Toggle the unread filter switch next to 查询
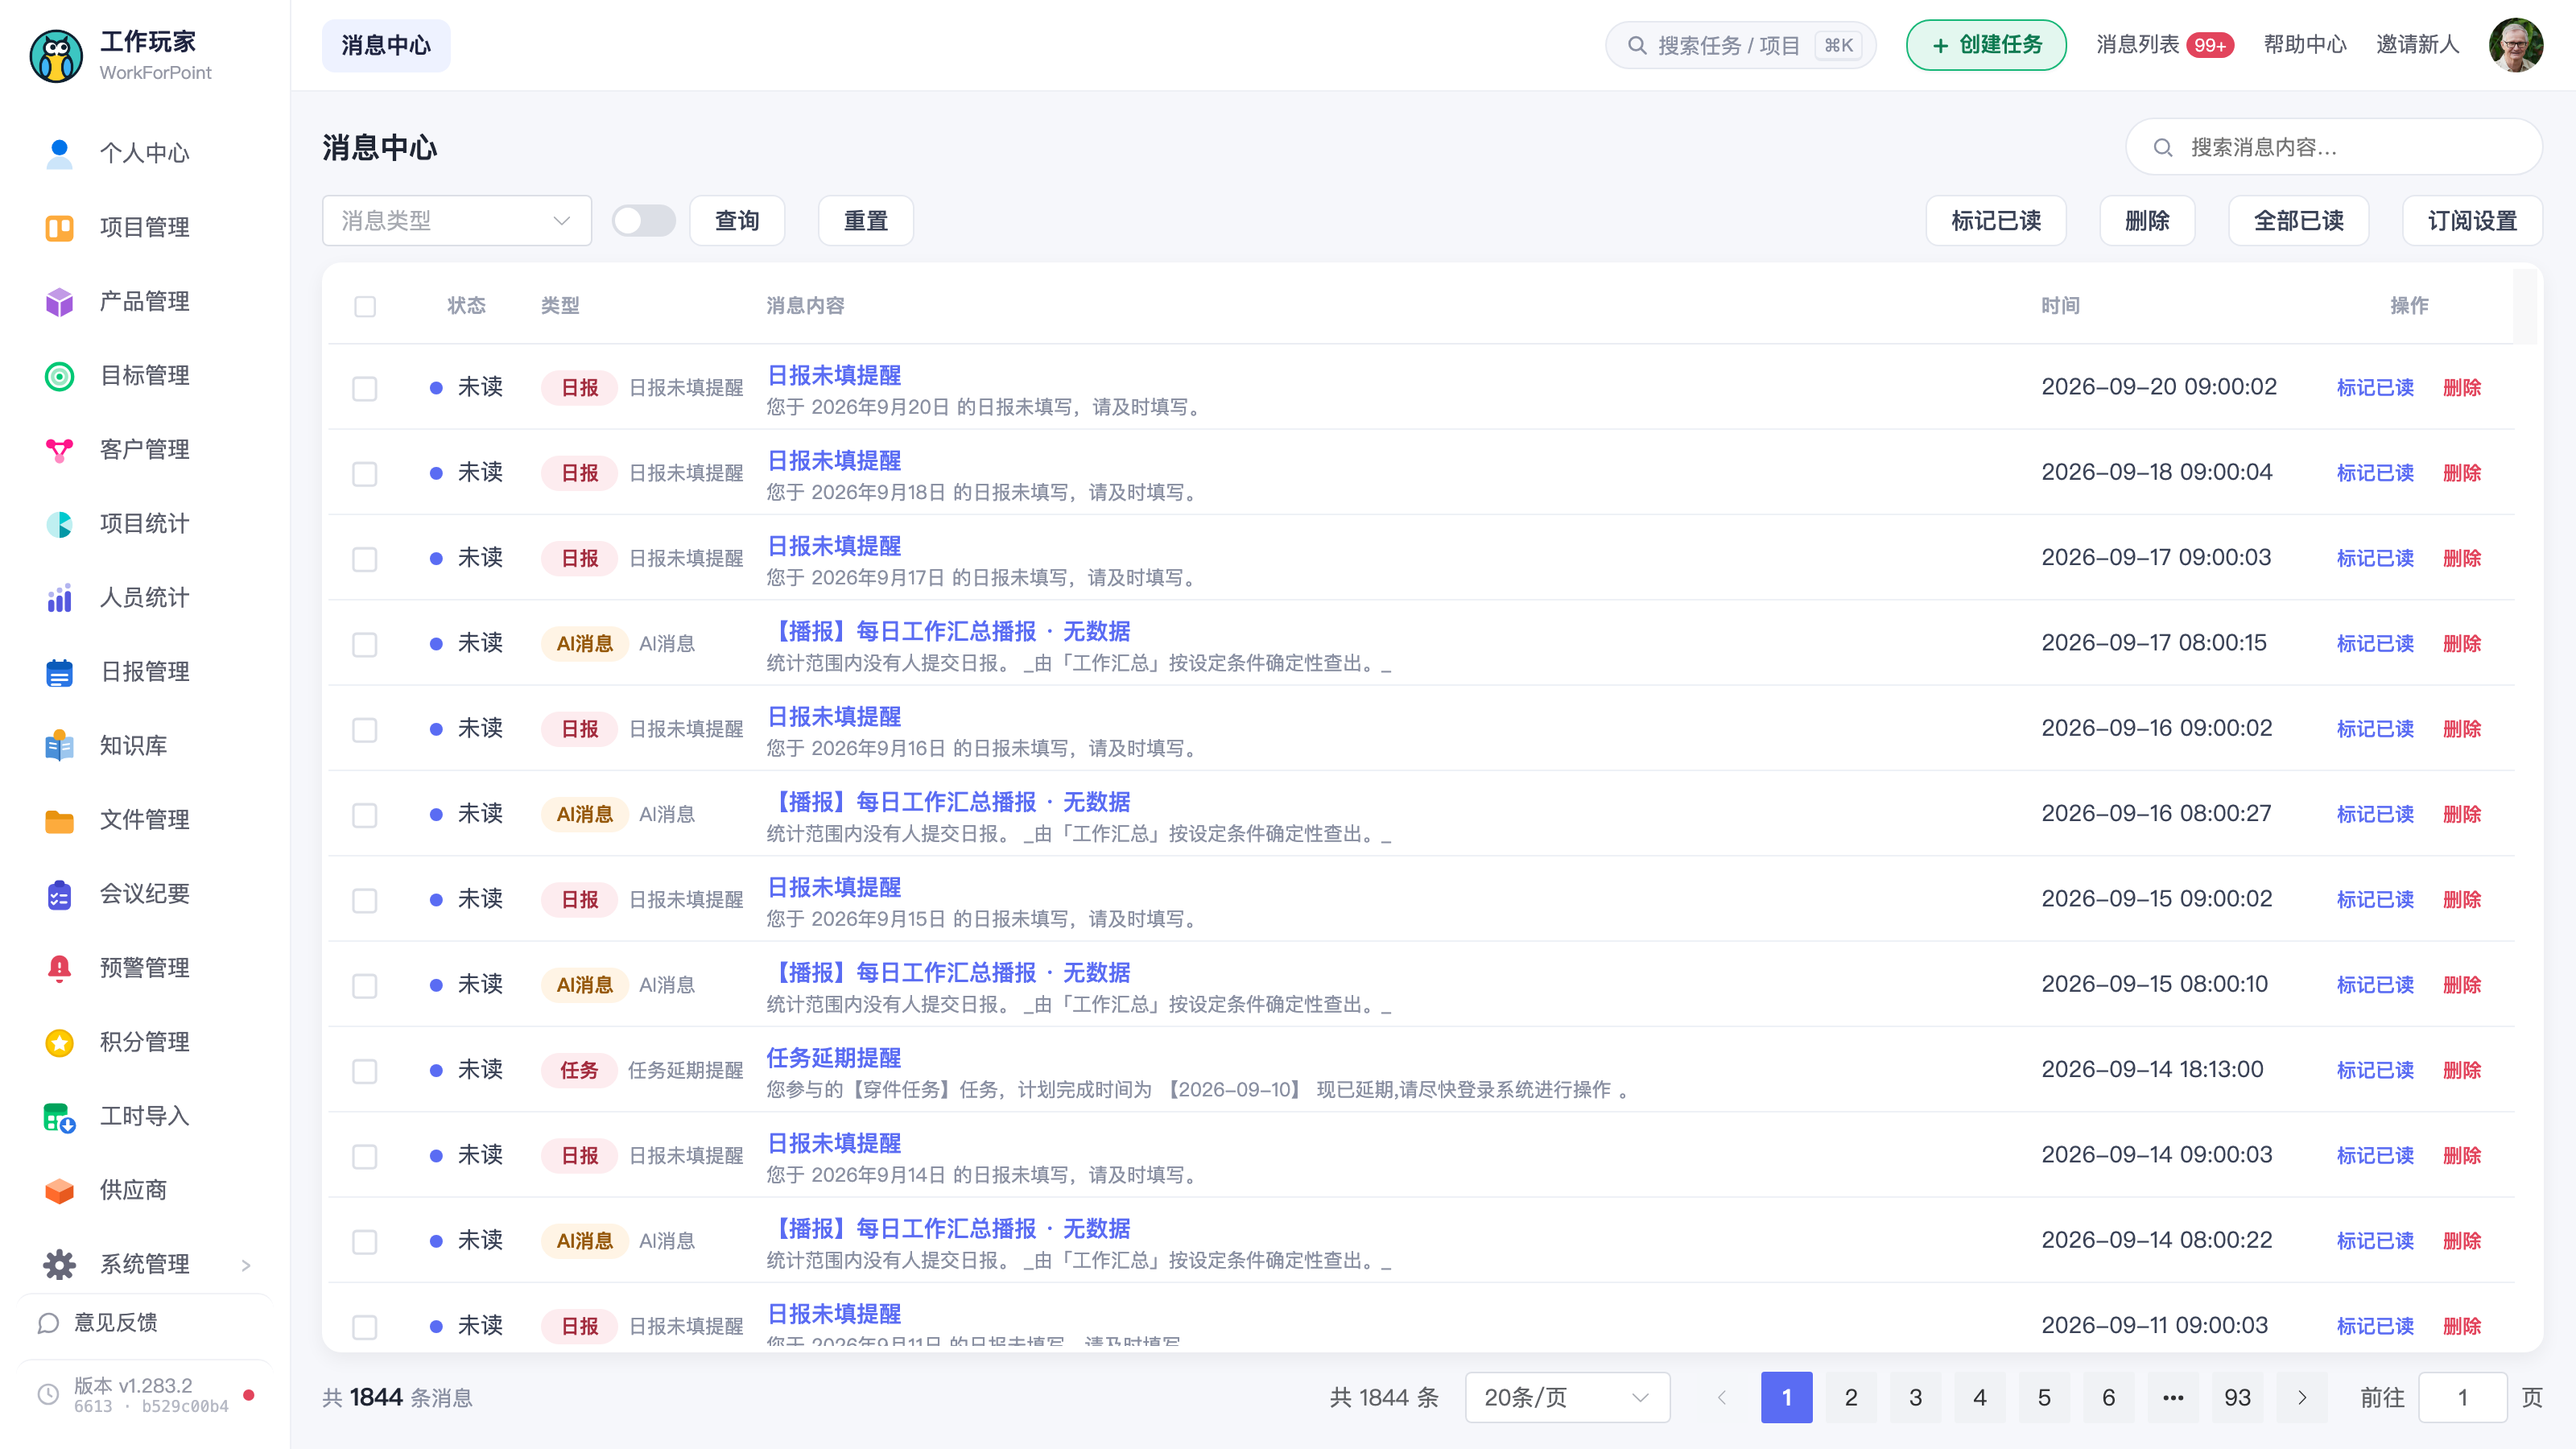Image resolution: width=2576 pixels, height=1449 pixels. click(x=643, y=220)
